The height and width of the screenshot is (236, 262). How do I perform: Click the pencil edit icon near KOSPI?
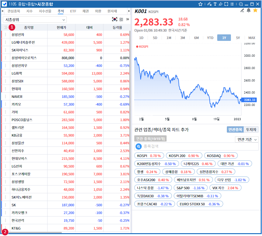coord(242,11)
